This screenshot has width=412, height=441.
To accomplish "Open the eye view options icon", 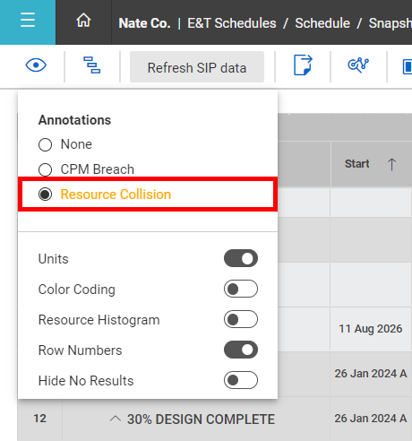I will click(36, 65).
